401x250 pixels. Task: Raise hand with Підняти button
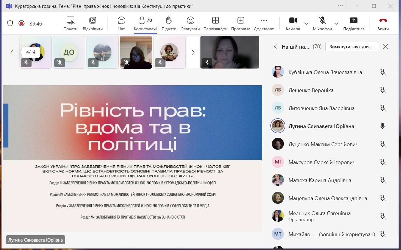[169, 24]
